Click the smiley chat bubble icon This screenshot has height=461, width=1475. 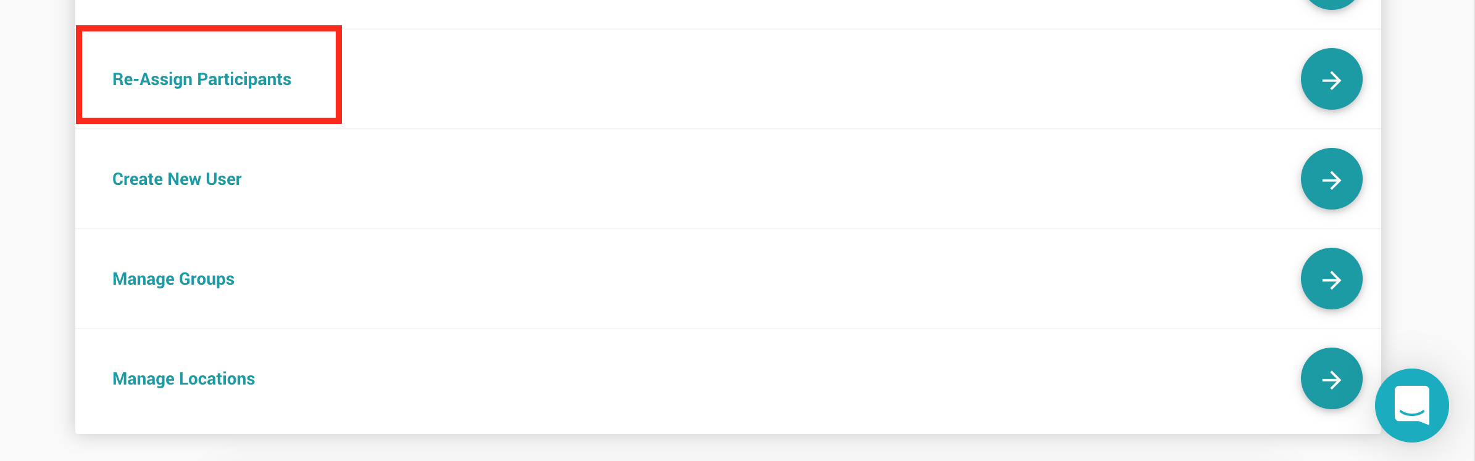1411,406
